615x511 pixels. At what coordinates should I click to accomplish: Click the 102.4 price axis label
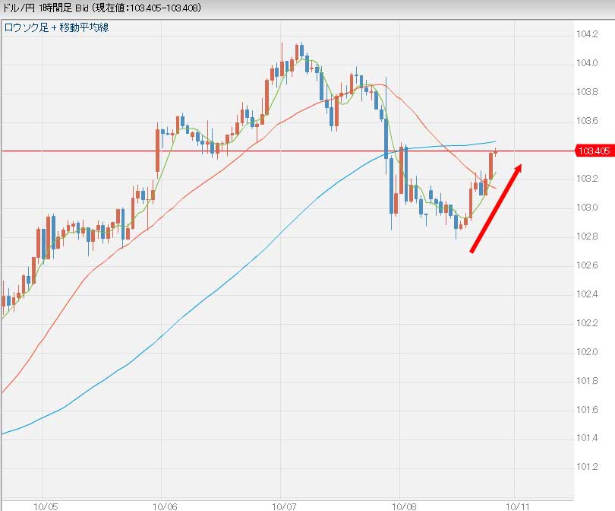587,294
